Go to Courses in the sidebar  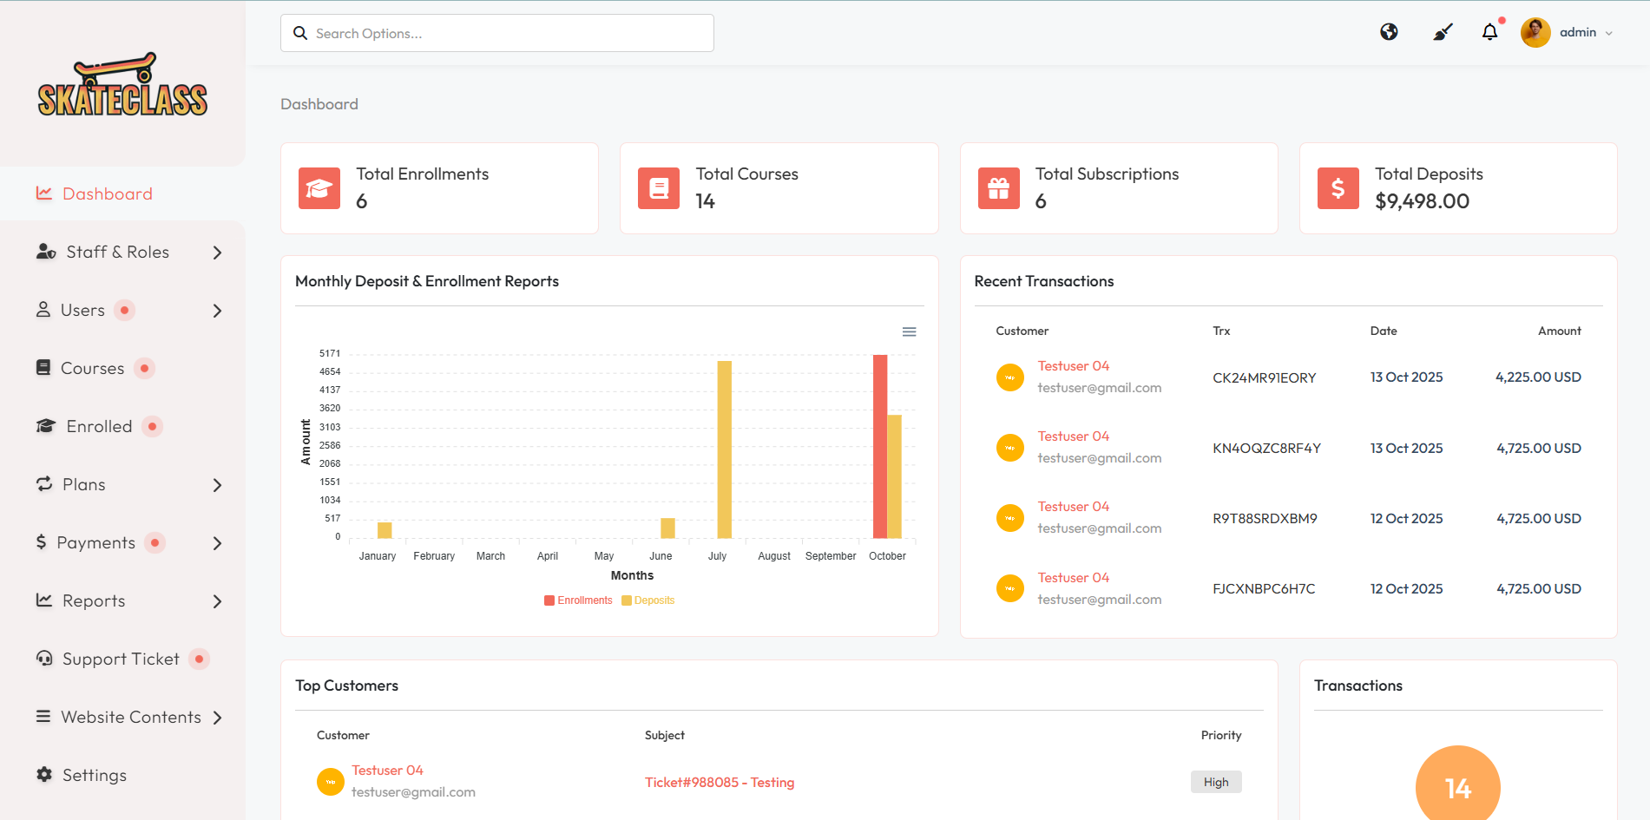tap(92, 369)
